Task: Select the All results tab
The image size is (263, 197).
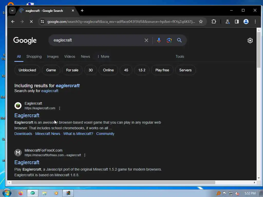Action: click(x=19, y=56)
